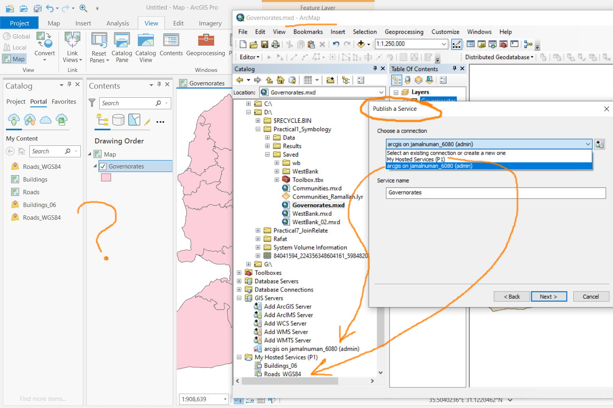Click the Next button

click(x=548, y=296)
